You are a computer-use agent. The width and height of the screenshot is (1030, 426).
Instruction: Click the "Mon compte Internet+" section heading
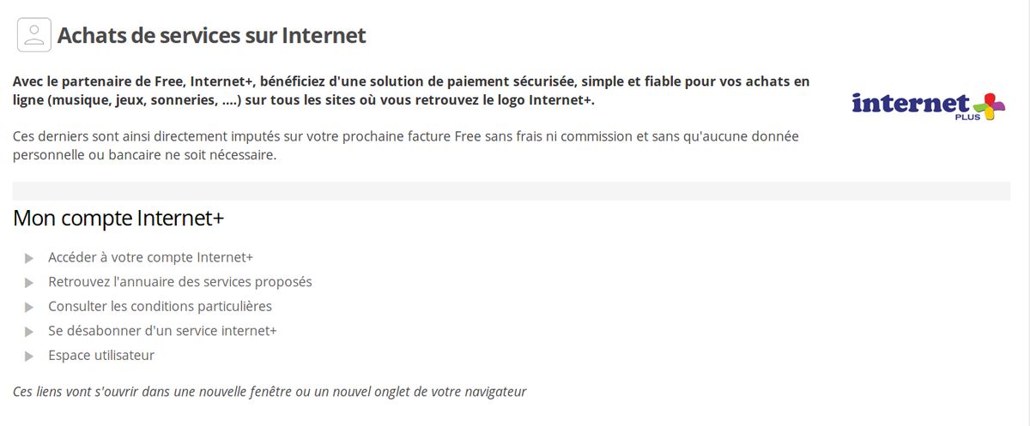pos(118,219)
